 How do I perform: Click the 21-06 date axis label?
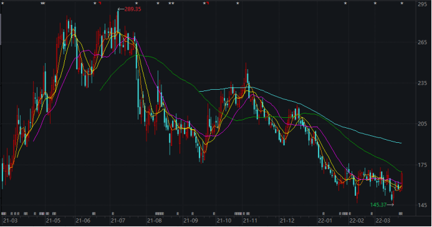point(83,221)
